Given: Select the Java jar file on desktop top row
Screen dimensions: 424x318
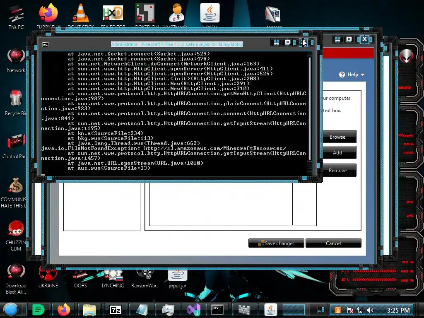Looking at the screenshot, I should point(210,15).
